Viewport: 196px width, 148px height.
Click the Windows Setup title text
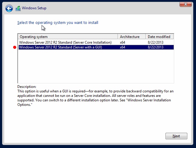click(34, 8)
